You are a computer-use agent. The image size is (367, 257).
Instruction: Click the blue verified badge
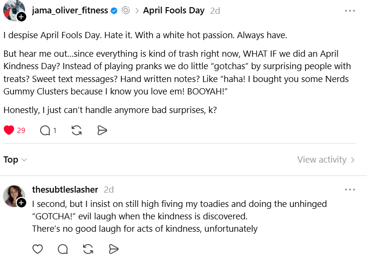pos(114,10)
